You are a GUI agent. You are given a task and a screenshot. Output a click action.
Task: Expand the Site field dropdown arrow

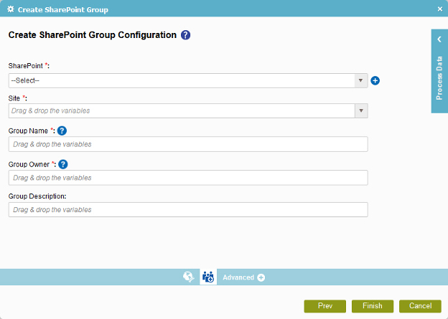[x=361, y=110]
